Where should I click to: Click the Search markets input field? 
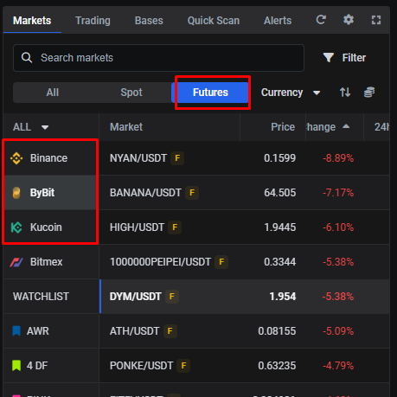(158, 58)
